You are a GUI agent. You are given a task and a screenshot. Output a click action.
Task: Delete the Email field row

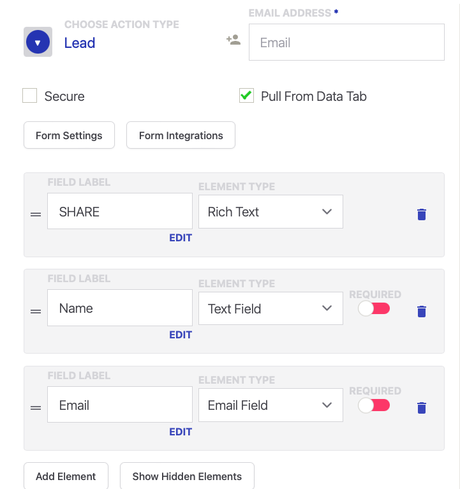(x=421, y=408)
